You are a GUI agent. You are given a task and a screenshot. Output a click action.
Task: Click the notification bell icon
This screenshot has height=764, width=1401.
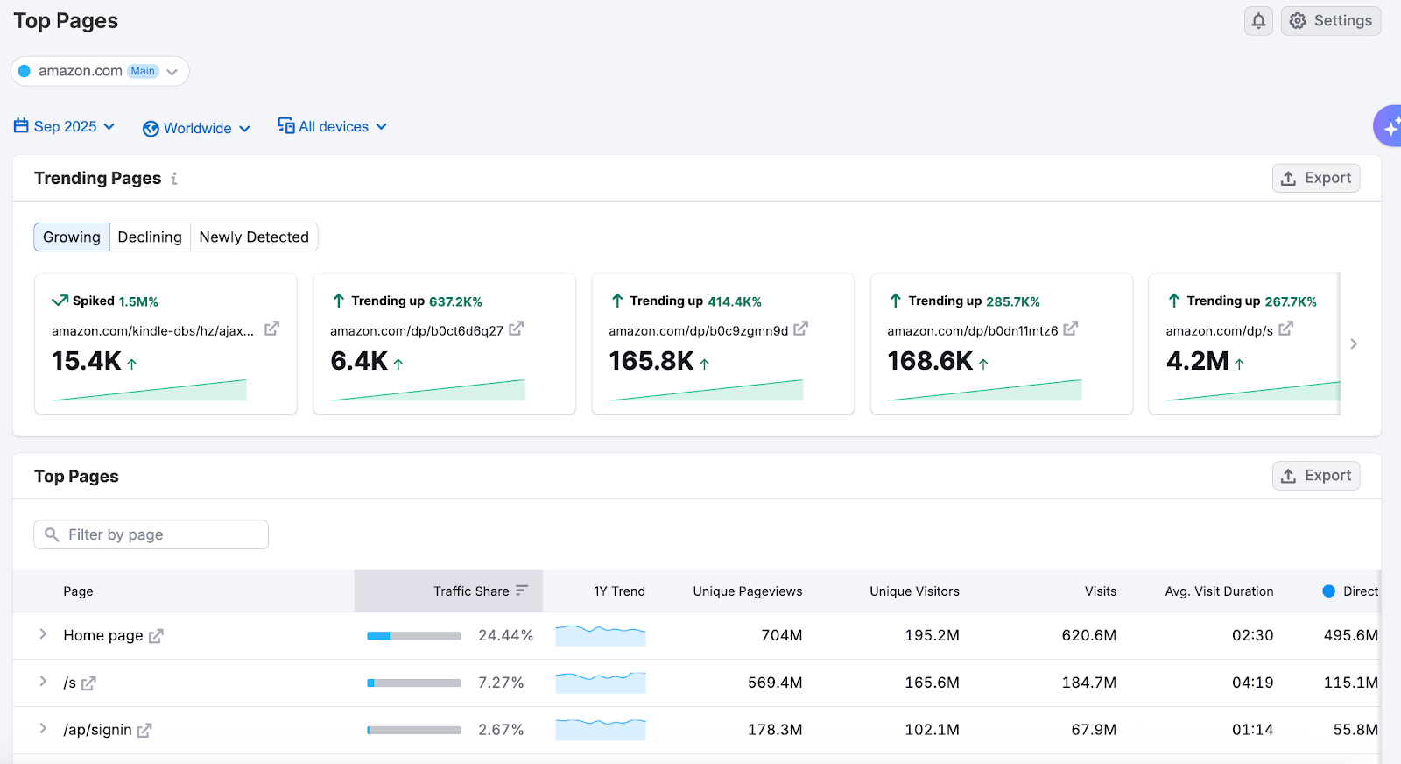tap(1258, 21)
